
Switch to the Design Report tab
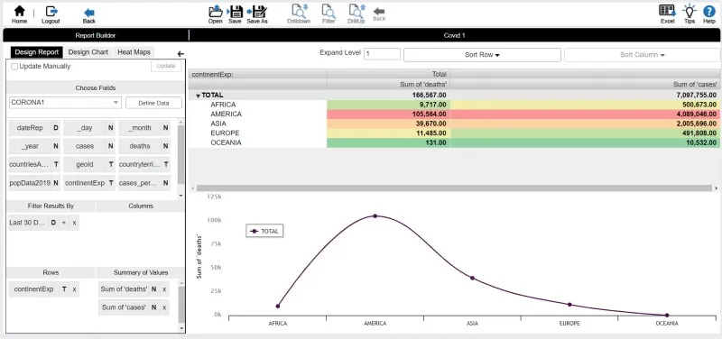[36, 52]
